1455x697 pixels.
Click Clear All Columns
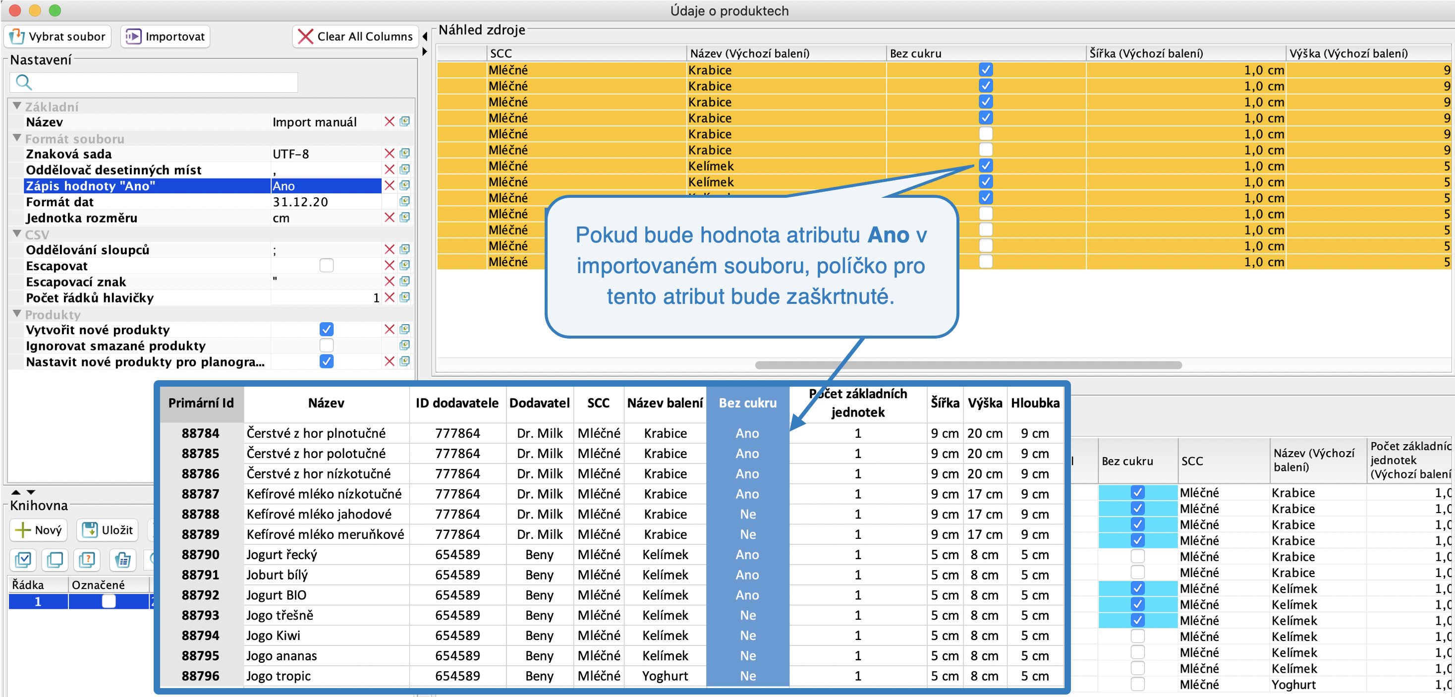(356, 37)
